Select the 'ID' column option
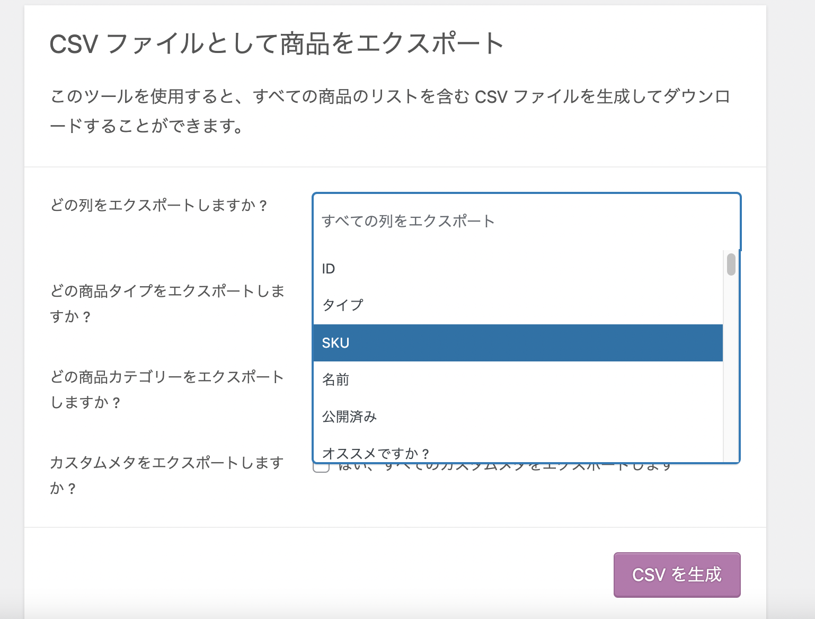815x619 pixels. [517, 269]
